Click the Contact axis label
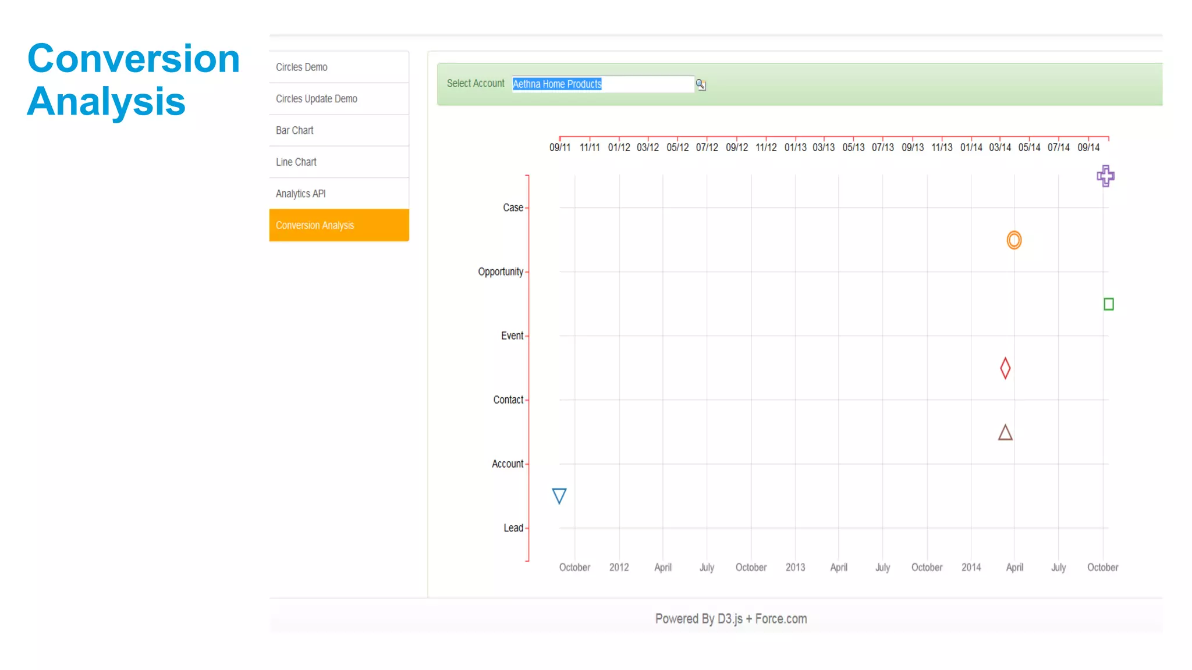The width and height of the screenshot is (1192, 670). [x=508, y=400]
